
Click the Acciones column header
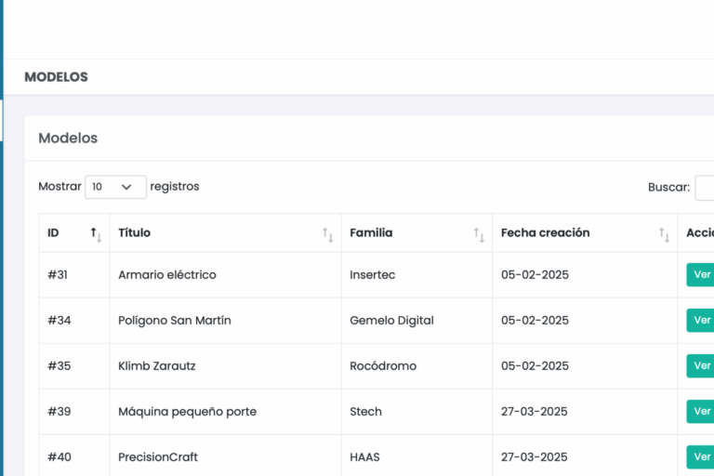pyautogui.click(x=699, y=233)
